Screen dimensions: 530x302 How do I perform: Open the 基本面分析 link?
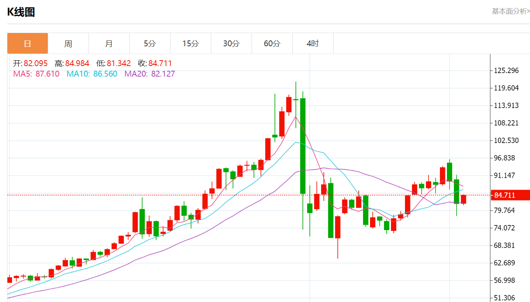click(511, 11)
